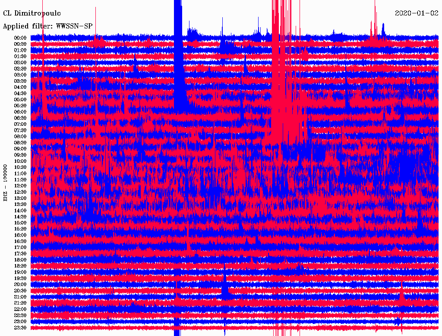This screenshot has width=442, height=336.
Task: Click the 16:00 time label
Action: coord(20,235)
